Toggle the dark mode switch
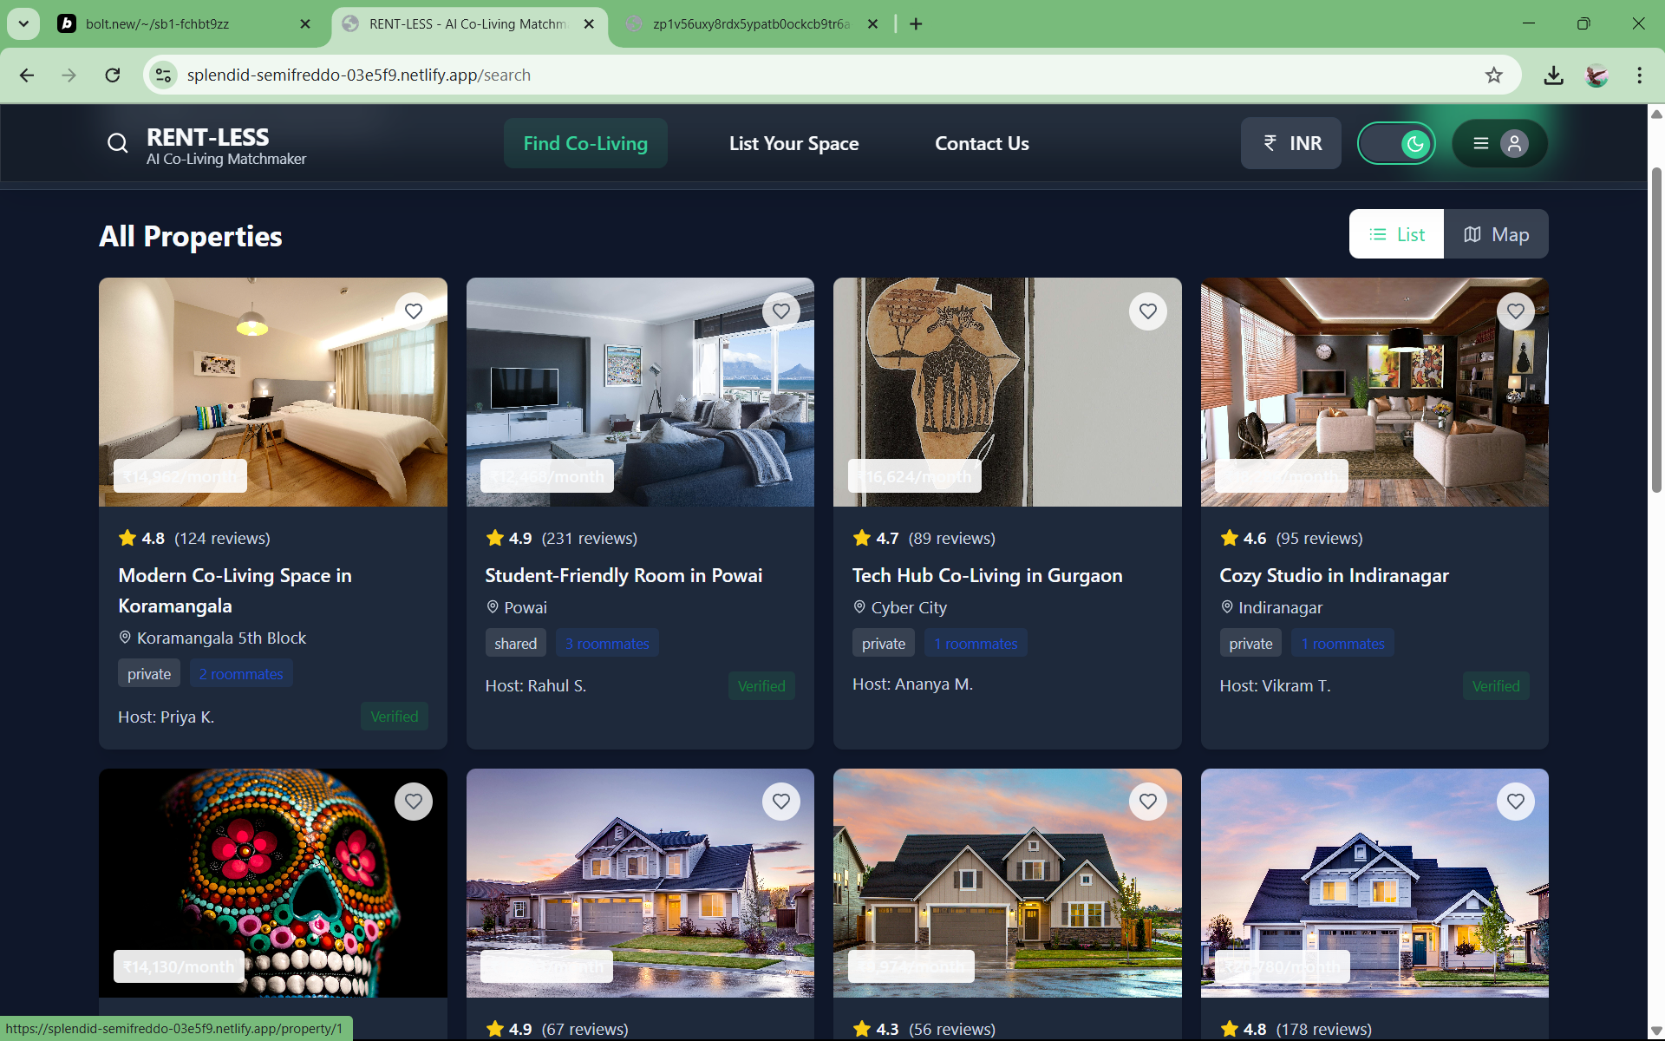Image resolution: width=1665 pixels, height=1041 pixels. 1396,143
